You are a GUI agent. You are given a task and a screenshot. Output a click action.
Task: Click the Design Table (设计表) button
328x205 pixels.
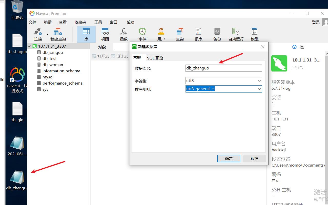coord(119,56)
